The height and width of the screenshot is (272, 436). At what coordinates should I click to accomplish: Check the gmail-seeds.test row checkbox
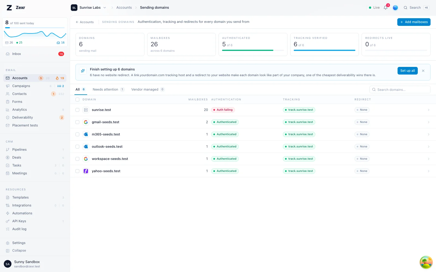click(x=77, y=122)
